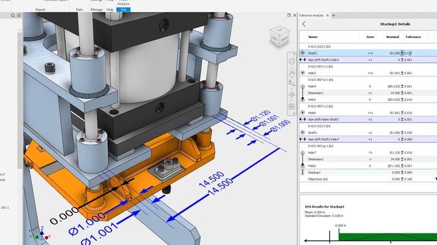Go back with the left chevron arrow
This screenshot has height=245, width=437.
click(x=304, y=24)
